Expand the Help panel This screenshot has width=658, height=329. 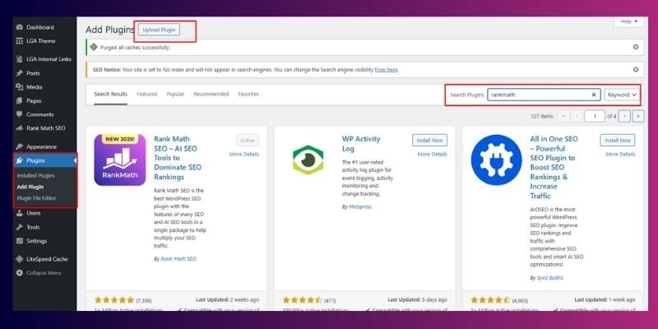pyautogui.click(x=628, y=21)
